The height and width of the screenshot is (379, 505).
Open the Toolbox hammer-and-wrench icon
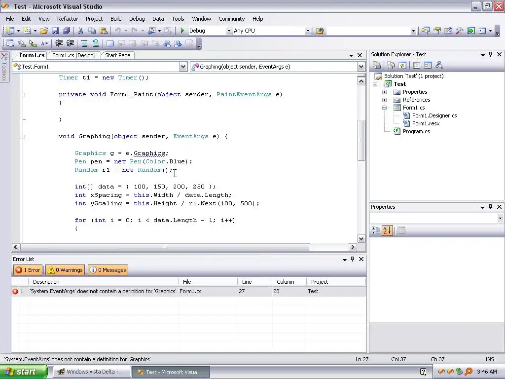(459, 31)
